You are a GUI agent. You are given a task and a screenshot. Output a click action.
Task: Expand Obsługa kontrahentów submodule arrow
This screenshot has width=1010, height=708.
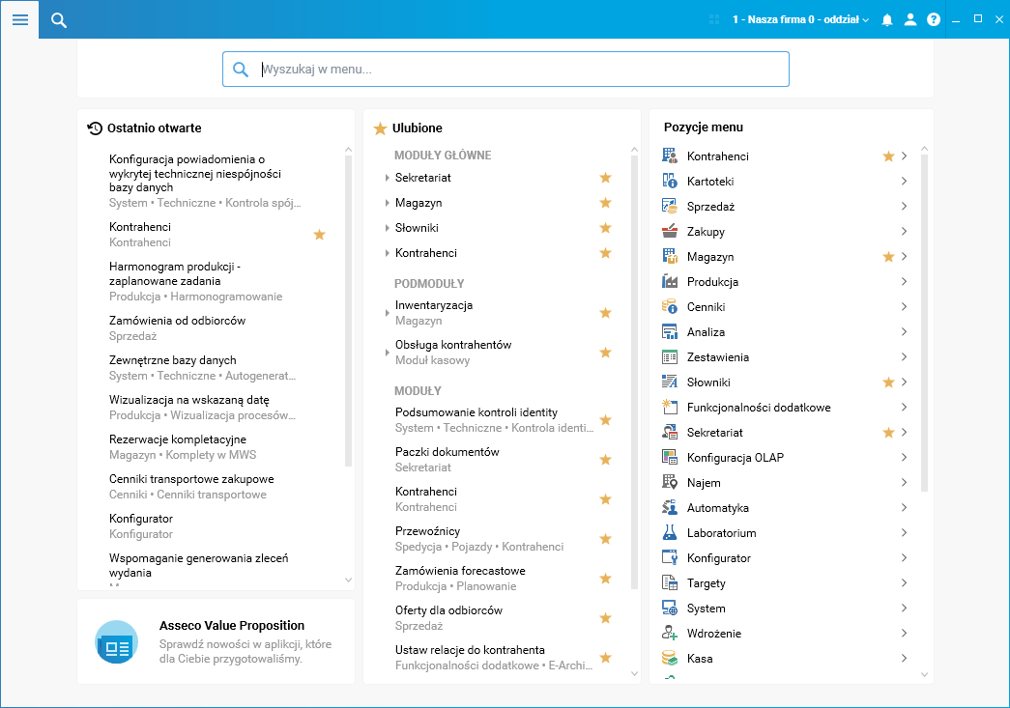[x=387, y=353]
